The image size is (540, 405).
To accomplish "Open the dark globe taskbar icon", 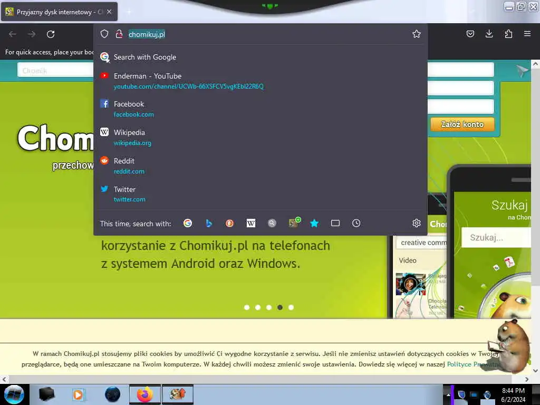I will 112,394.
